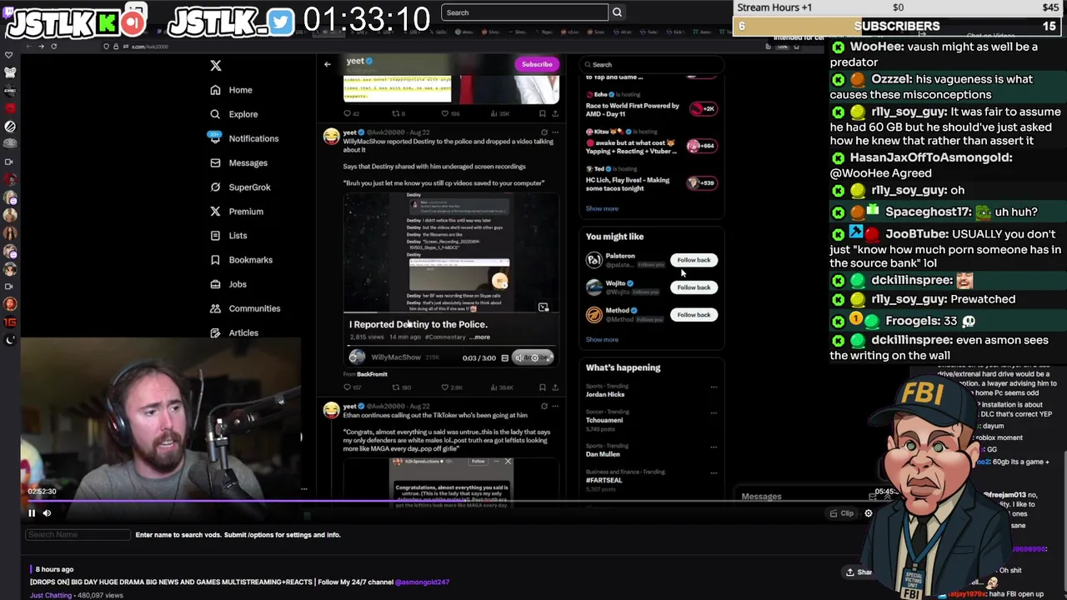Open the Just Chatting category link

tap(51, 595)
